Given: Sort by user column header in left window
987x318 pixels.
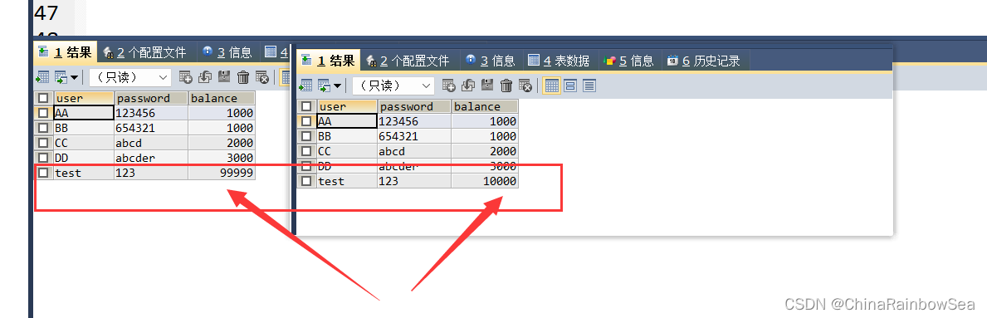Looking at the screenshot, I should pos(84,98).
